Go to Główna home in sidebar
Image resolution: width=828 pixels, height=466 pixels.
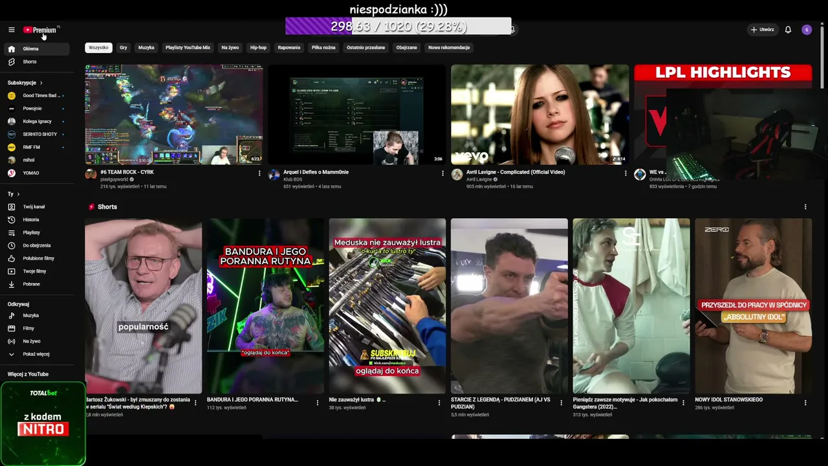pos(37,49)
